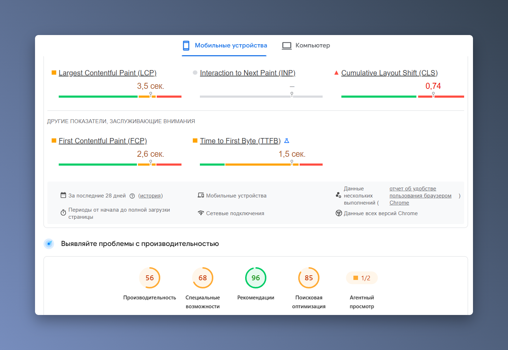Switch to the Мобильные устройства tab
Screen dimensions: 508x350
pos(224,45)
